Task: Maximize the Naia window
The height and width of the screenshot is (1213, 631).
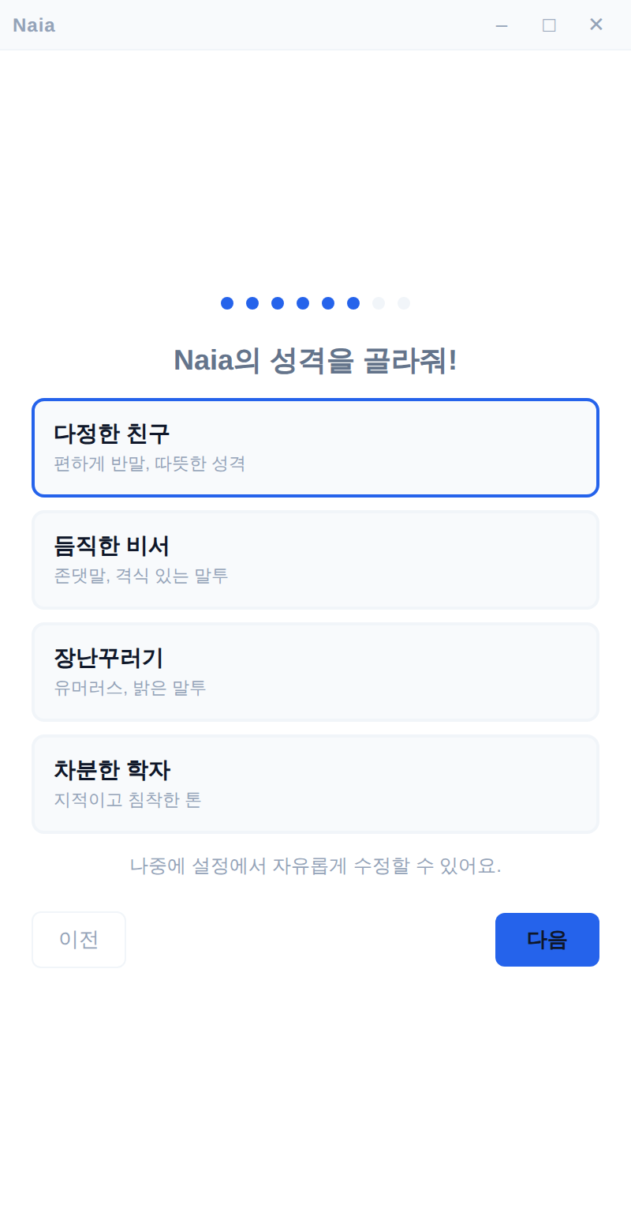Action: [549, 24]
